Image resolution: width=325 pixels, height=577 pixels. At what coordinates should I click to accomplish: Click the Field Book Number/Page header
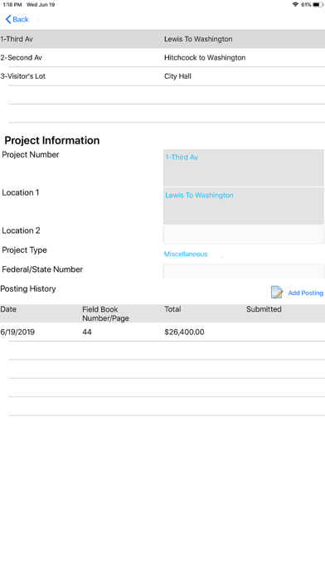[105, 313]
